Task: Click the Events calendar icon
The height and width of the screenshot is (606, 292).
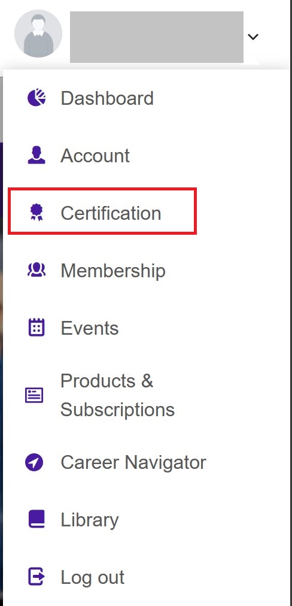Action: pyautogui.click(x=36, y=328)
